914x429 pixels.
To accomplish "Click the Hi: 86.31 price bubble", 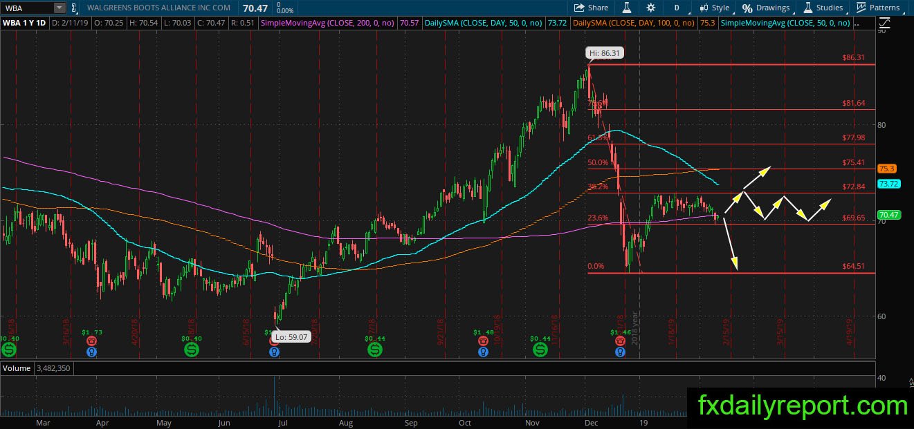I will point(605,53).
